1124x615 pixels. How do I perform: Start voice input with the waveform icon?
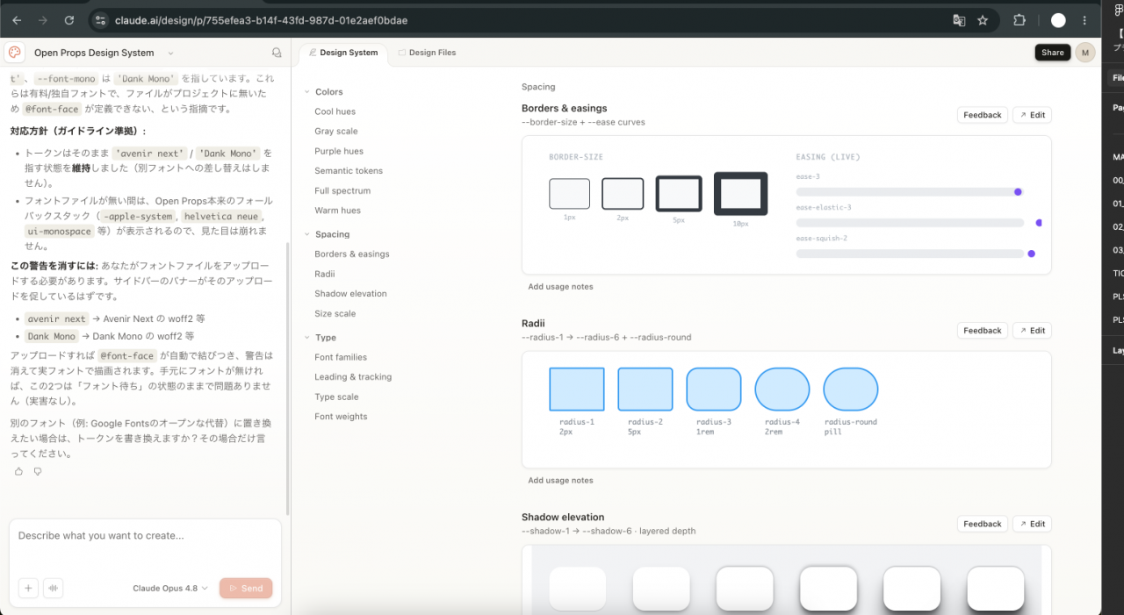point(54,588)
